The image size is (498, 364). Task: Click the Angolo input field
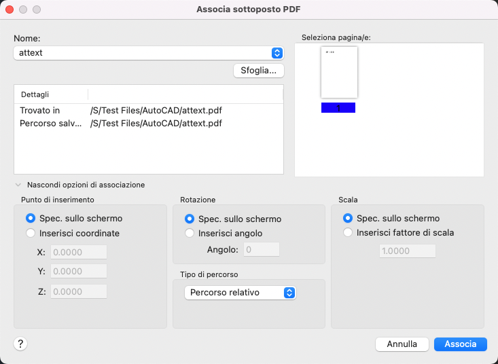[x=262, y=249]
